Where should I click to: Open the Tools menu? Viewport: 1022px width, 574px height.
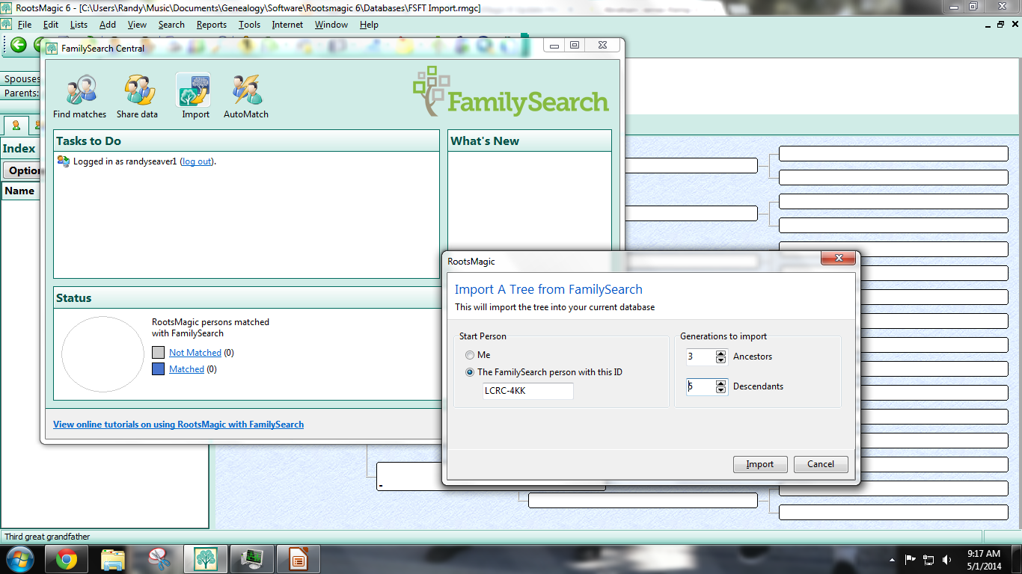tap(250, 25)
